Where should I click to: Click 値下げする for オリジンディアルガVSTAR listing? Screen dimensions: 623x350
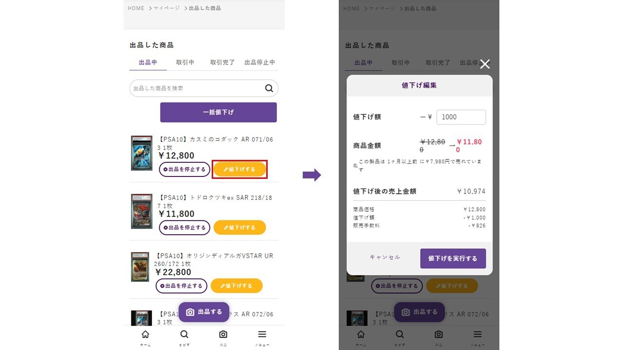click(237, 286)
